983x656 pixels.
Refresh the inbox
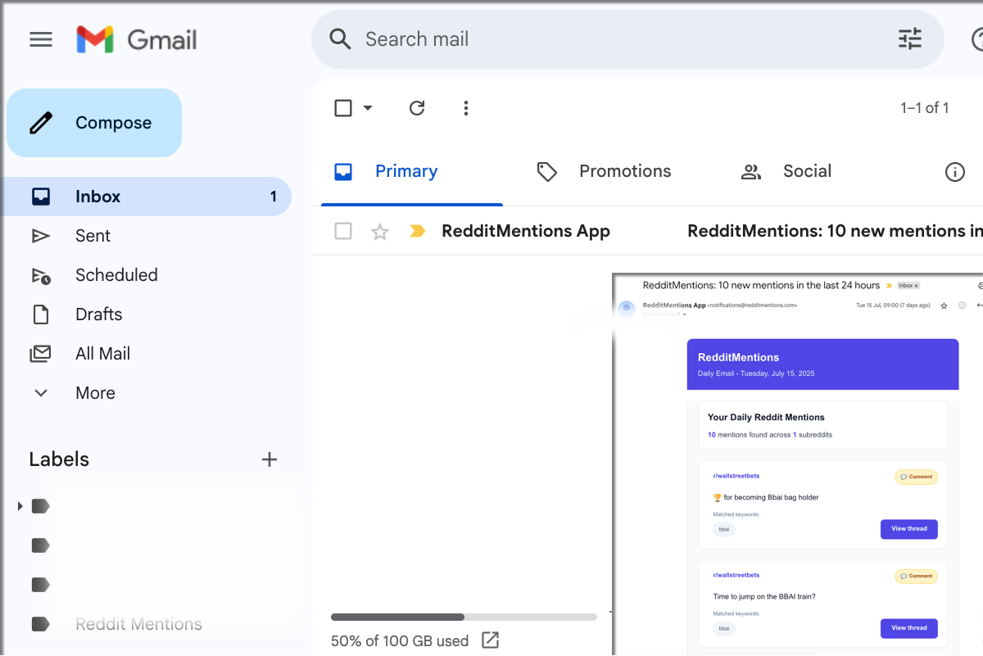(x=417, y=108)
